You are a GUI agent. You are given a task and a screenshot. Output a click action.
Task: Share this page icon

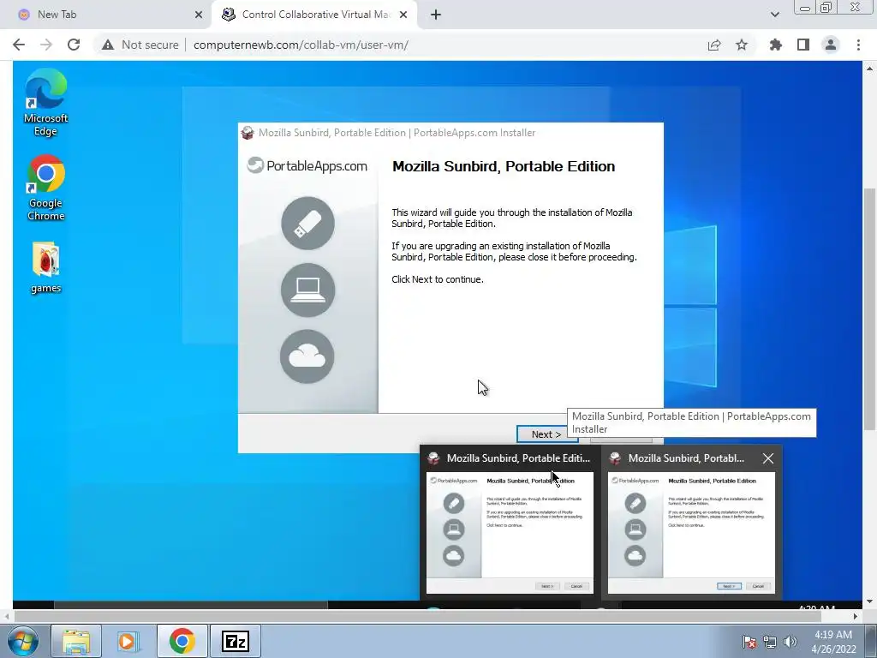pyautogui.click(x=714, y=45)
